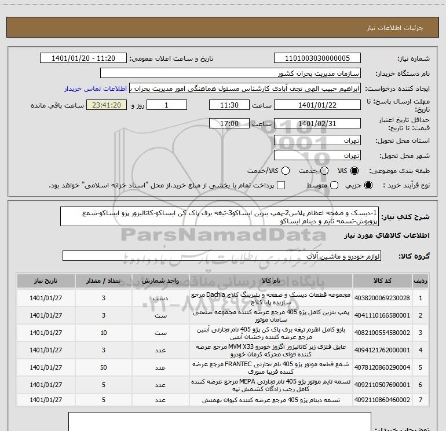The image size is (446, 431).
Task: Click the تهران delivery province field
Action: click(x=317, y=141)
